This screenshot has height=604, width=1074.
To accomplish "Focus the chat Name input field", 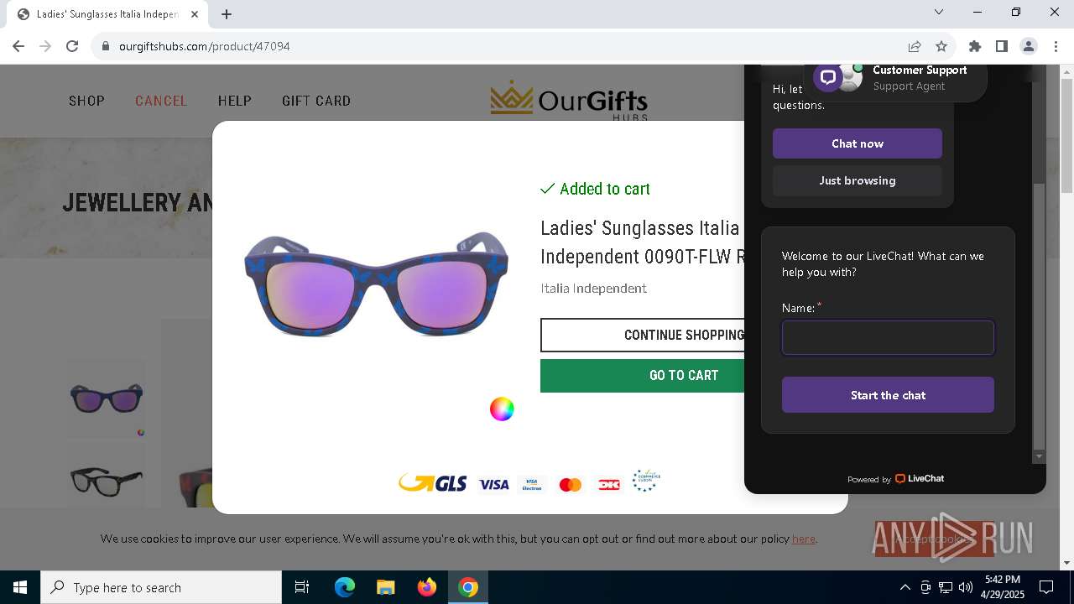I will [888, 337].
